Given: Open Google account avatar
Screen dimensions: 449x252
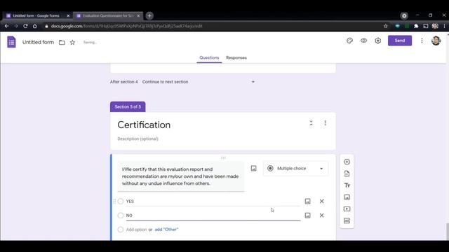Looking at the screenshot, I should pyautogui.click(x=436, y=41).
